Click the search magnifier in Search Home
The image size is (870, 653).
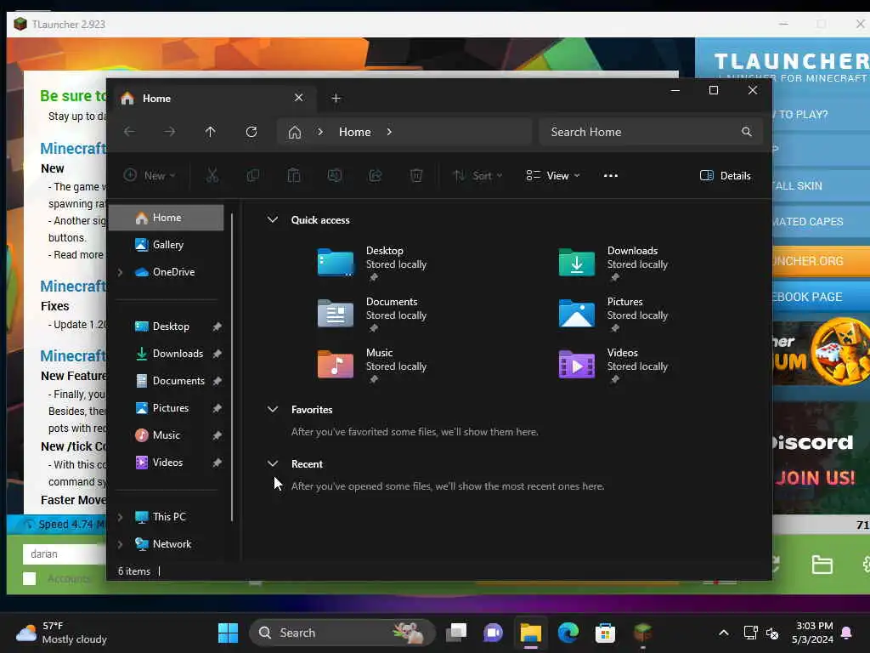click(x=747, y=132)
